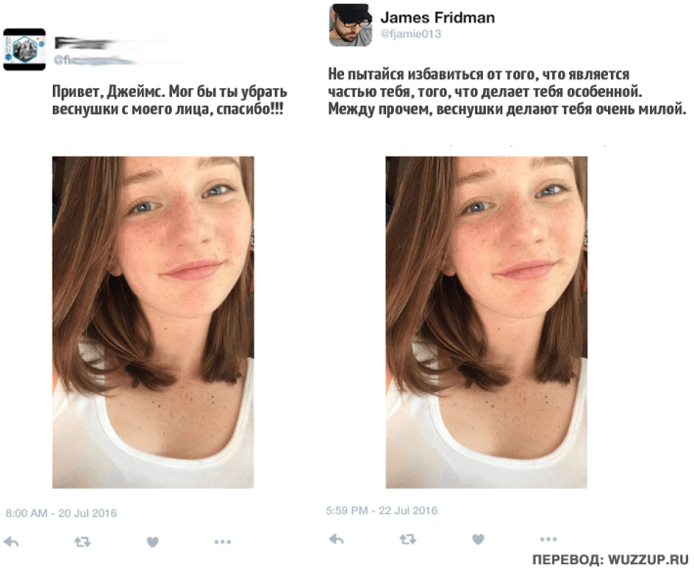
Task: Retweet James Fridman's tweet
Action: pos(408,539)
